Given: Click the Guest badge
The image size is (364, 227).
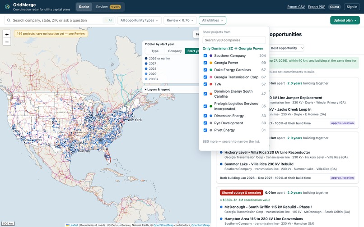Looking at the screenshot, I should 335,7.
